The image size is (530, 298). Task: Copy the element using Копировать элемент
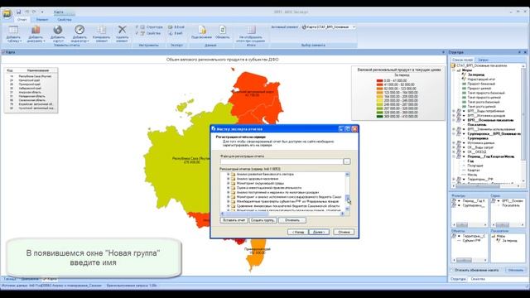coord(101,34)
